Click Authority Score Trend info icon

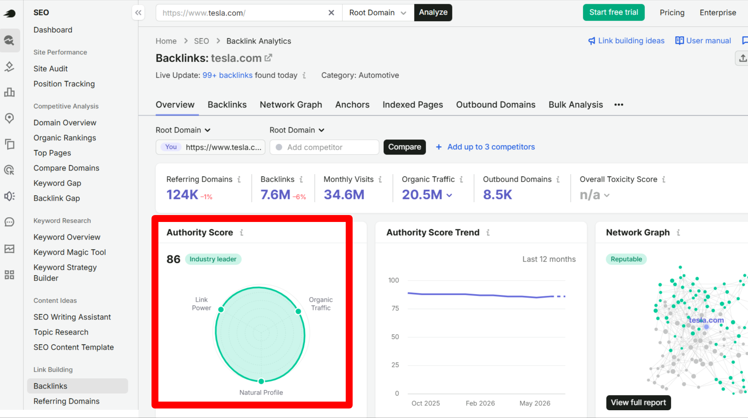pyautogui.click(x=488, y=232)
